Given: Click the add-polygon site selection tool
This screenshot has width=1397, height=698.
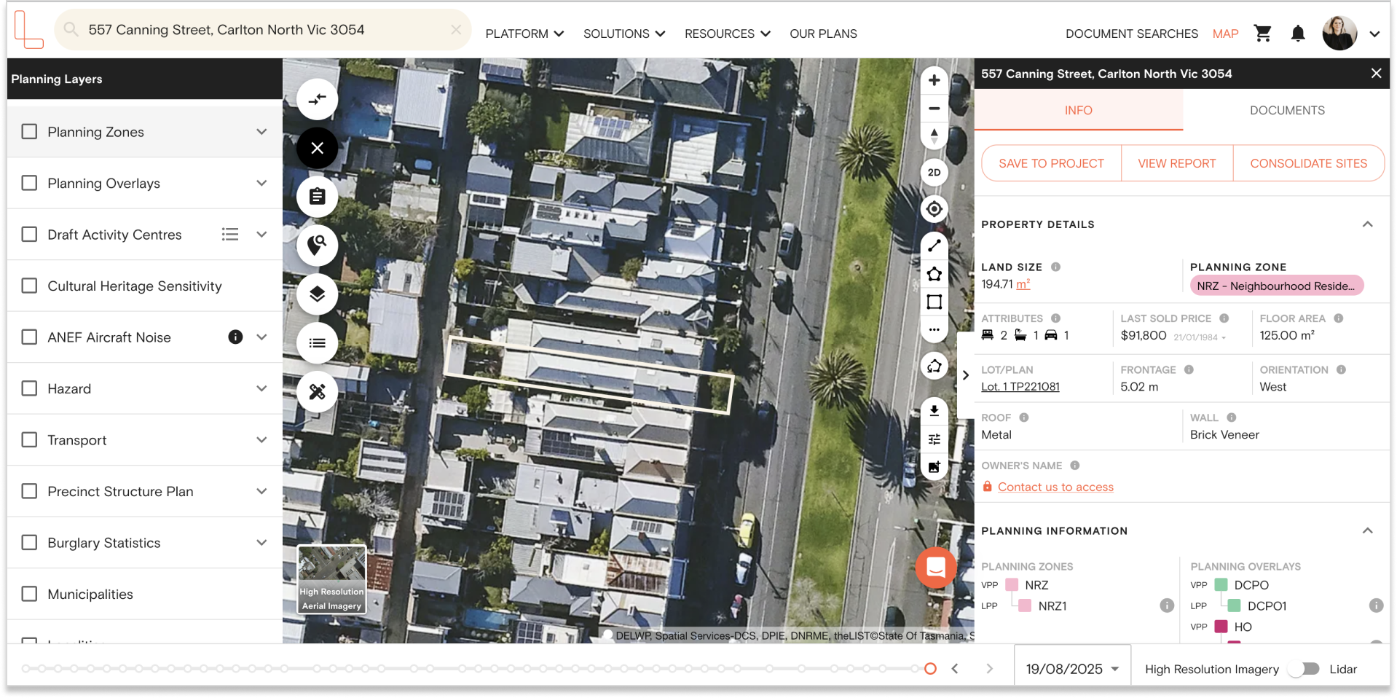Looking at the screenshot, I should (934, 366).
